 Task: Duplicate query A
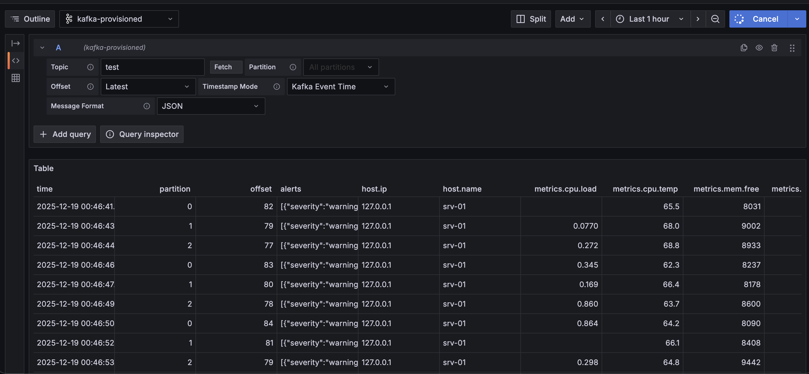[744, 47]
